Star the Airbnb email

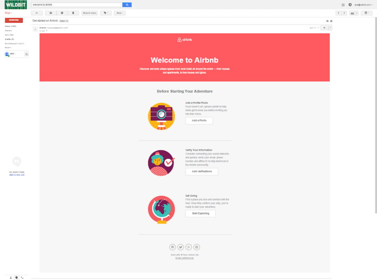coord(318,27)
